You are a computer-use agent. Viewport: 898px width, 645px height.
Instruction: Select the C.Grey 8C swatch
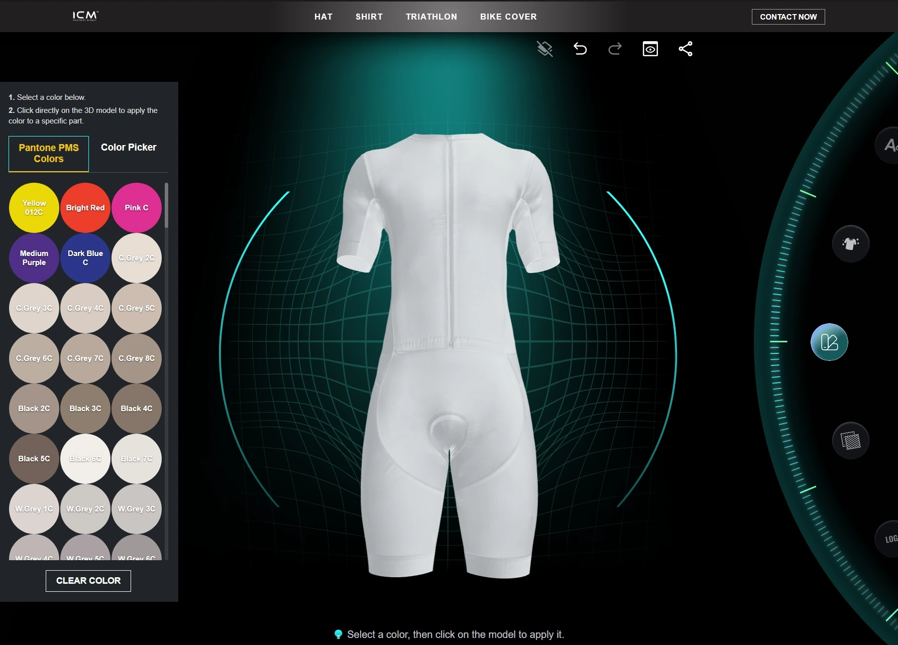click(x=137, y=358)
